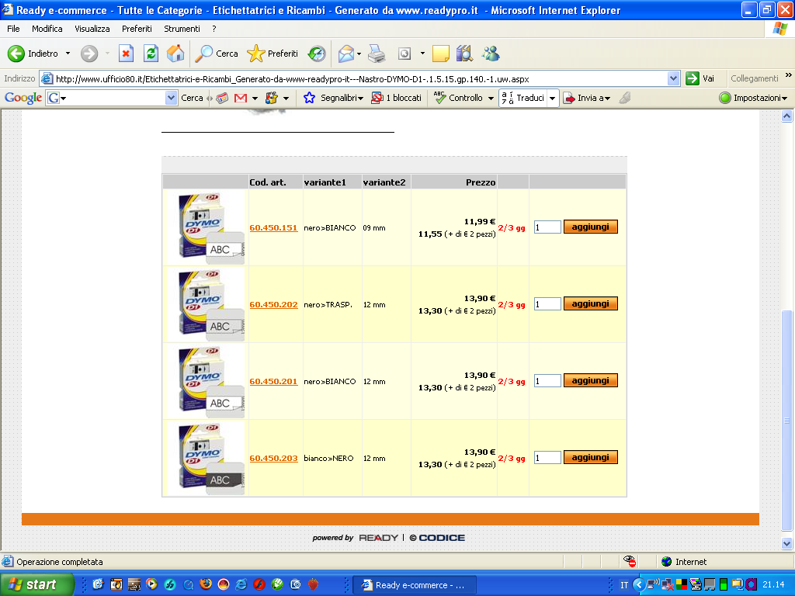Open article link 60.450.151

[x=273, y=228]
